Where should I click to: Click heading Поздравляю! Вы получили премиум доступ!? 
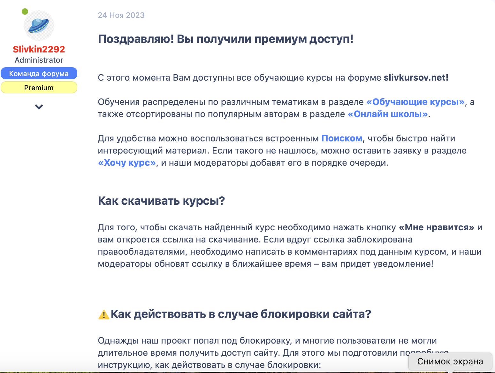point(225,39)
